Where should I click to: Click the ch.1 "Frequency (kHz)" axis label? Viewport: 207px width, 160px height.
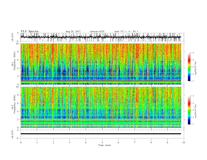pyautogui.click(x=15, y=61)
